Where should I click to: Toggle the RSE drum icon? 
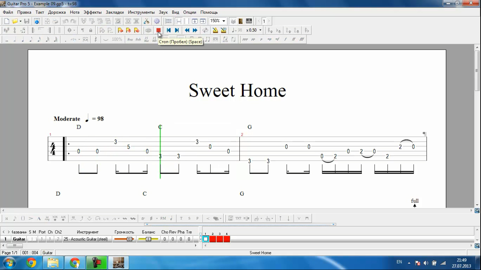click(233, 21)
